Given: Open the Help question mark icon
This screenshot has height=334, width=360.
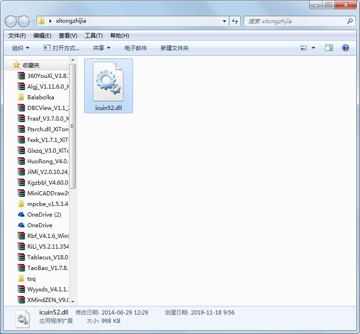Looking at the screenshot, I should [x=345, y=48].
